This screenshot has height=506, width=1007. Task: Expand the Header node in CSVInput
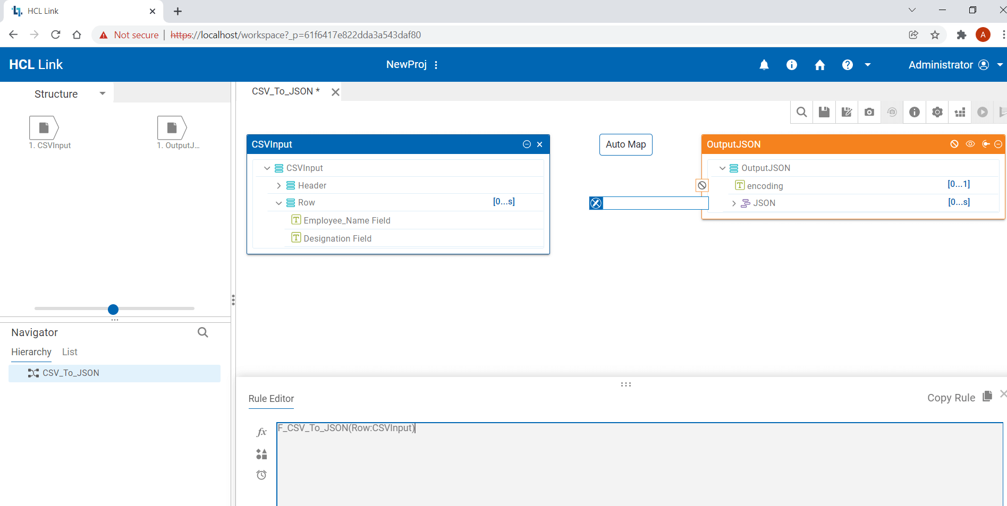[x=278, y=185]
